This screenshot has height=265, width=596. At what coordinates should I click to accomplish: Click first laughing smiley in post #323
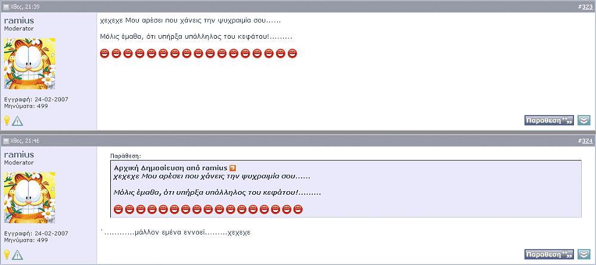[x=104, y=54]
